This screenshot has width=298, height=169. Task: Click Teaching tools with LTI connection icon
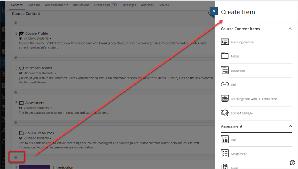click(x=225, y=99)
